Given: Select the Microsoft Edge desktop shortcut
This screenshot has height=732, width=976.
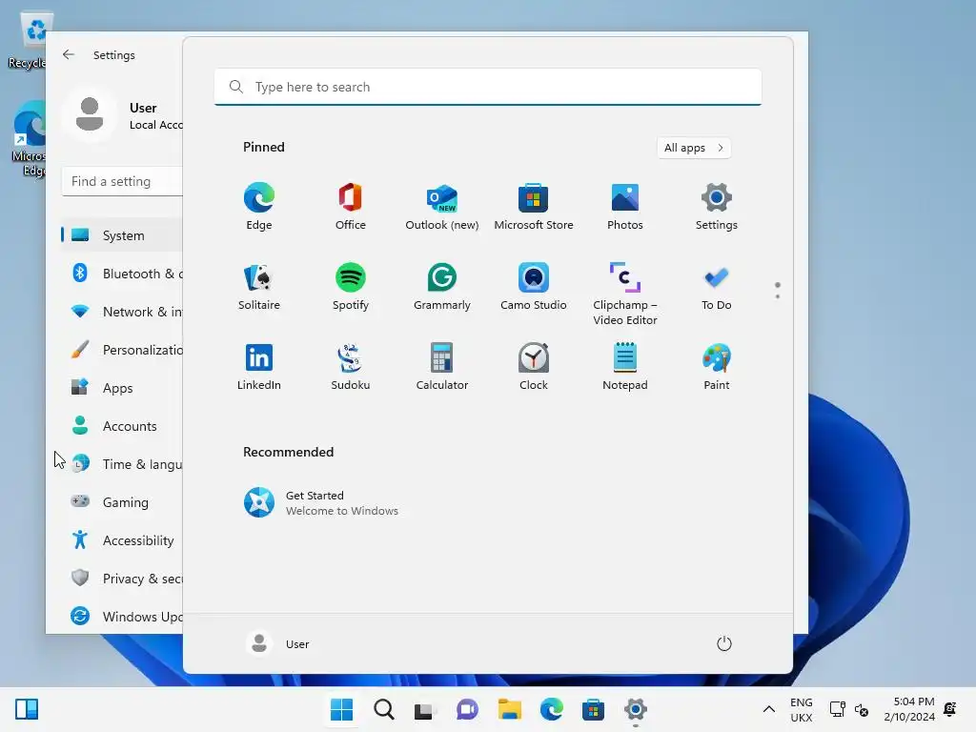Looking at the screenshot, I should pos(29,138).
